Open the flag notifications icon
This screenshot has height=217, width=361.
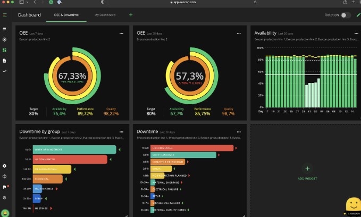(5, 187)
